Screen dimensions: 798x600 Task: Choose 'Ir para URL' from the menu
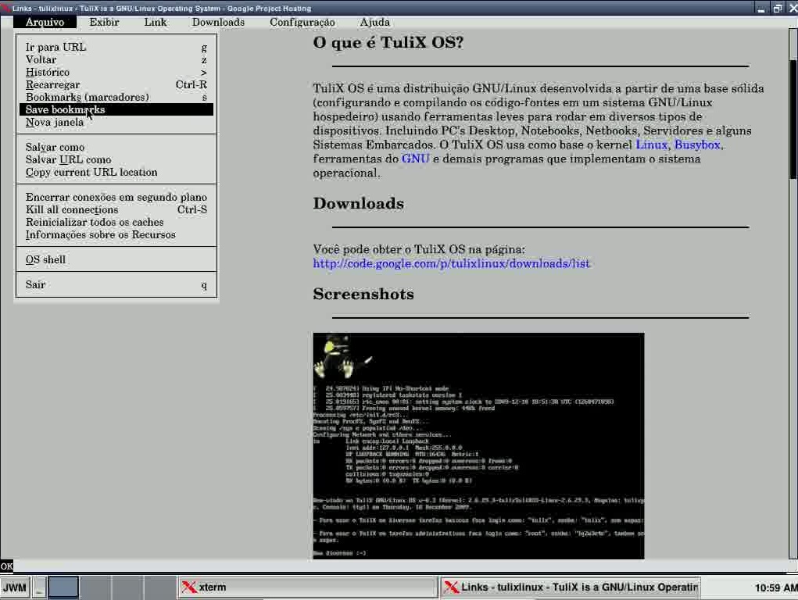(116, 47)
